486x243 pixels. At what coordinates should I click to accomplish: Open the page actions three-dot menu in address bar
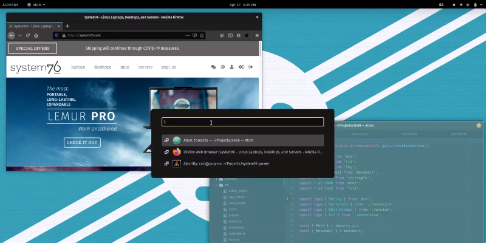coord(188,36)
